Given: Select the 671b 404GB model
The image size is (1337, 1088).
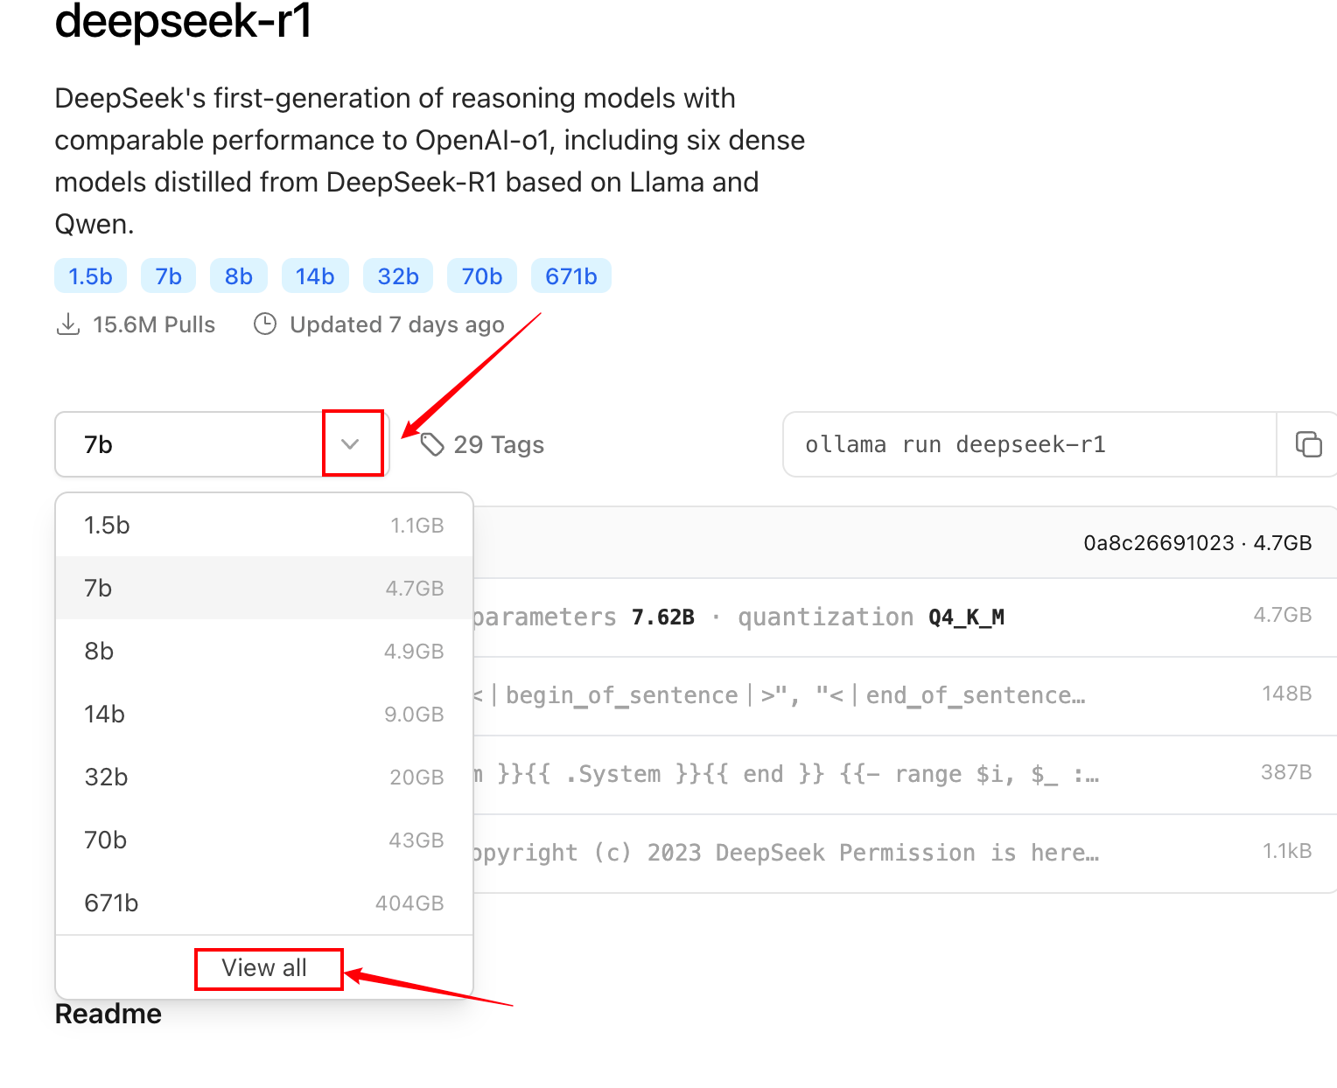Looking at the screenshot, I should pos(263,903).
